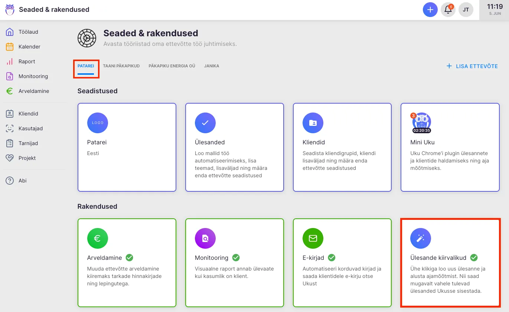Open the notifications bell icon

click(x=448, y=10)
